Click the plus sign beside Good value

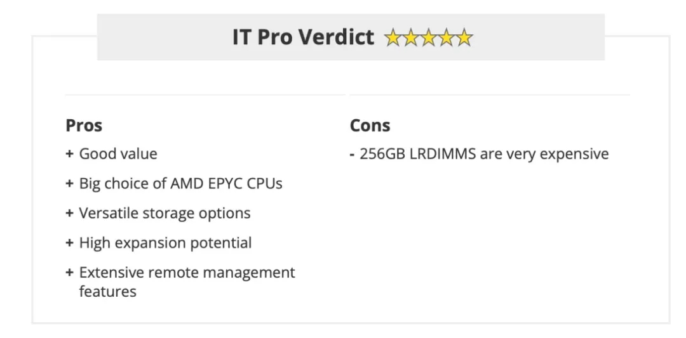point(69,153)
